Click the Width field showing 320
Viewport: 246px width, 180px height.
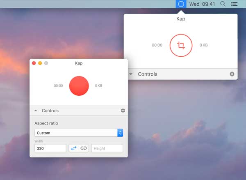pos(50,148)
